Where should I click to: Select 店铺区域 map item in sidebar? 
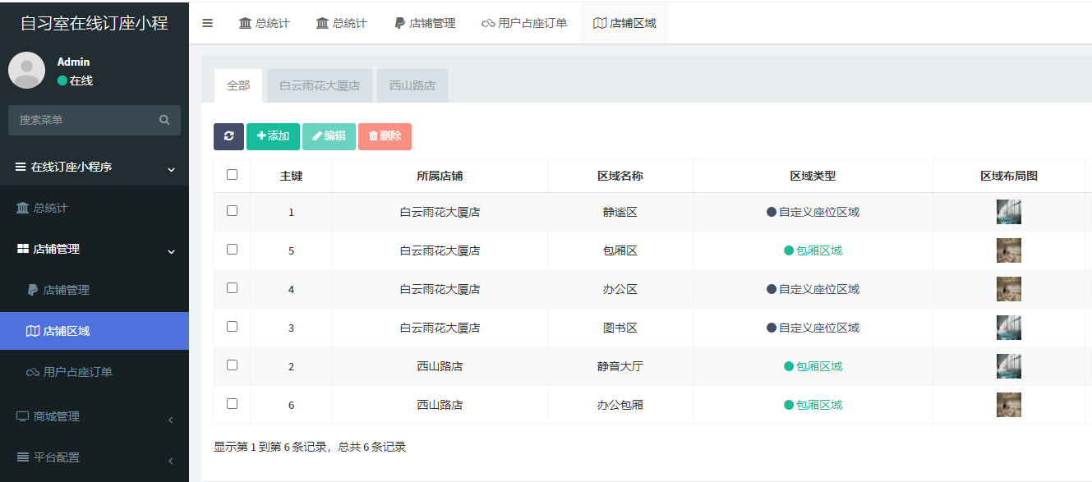66,331
